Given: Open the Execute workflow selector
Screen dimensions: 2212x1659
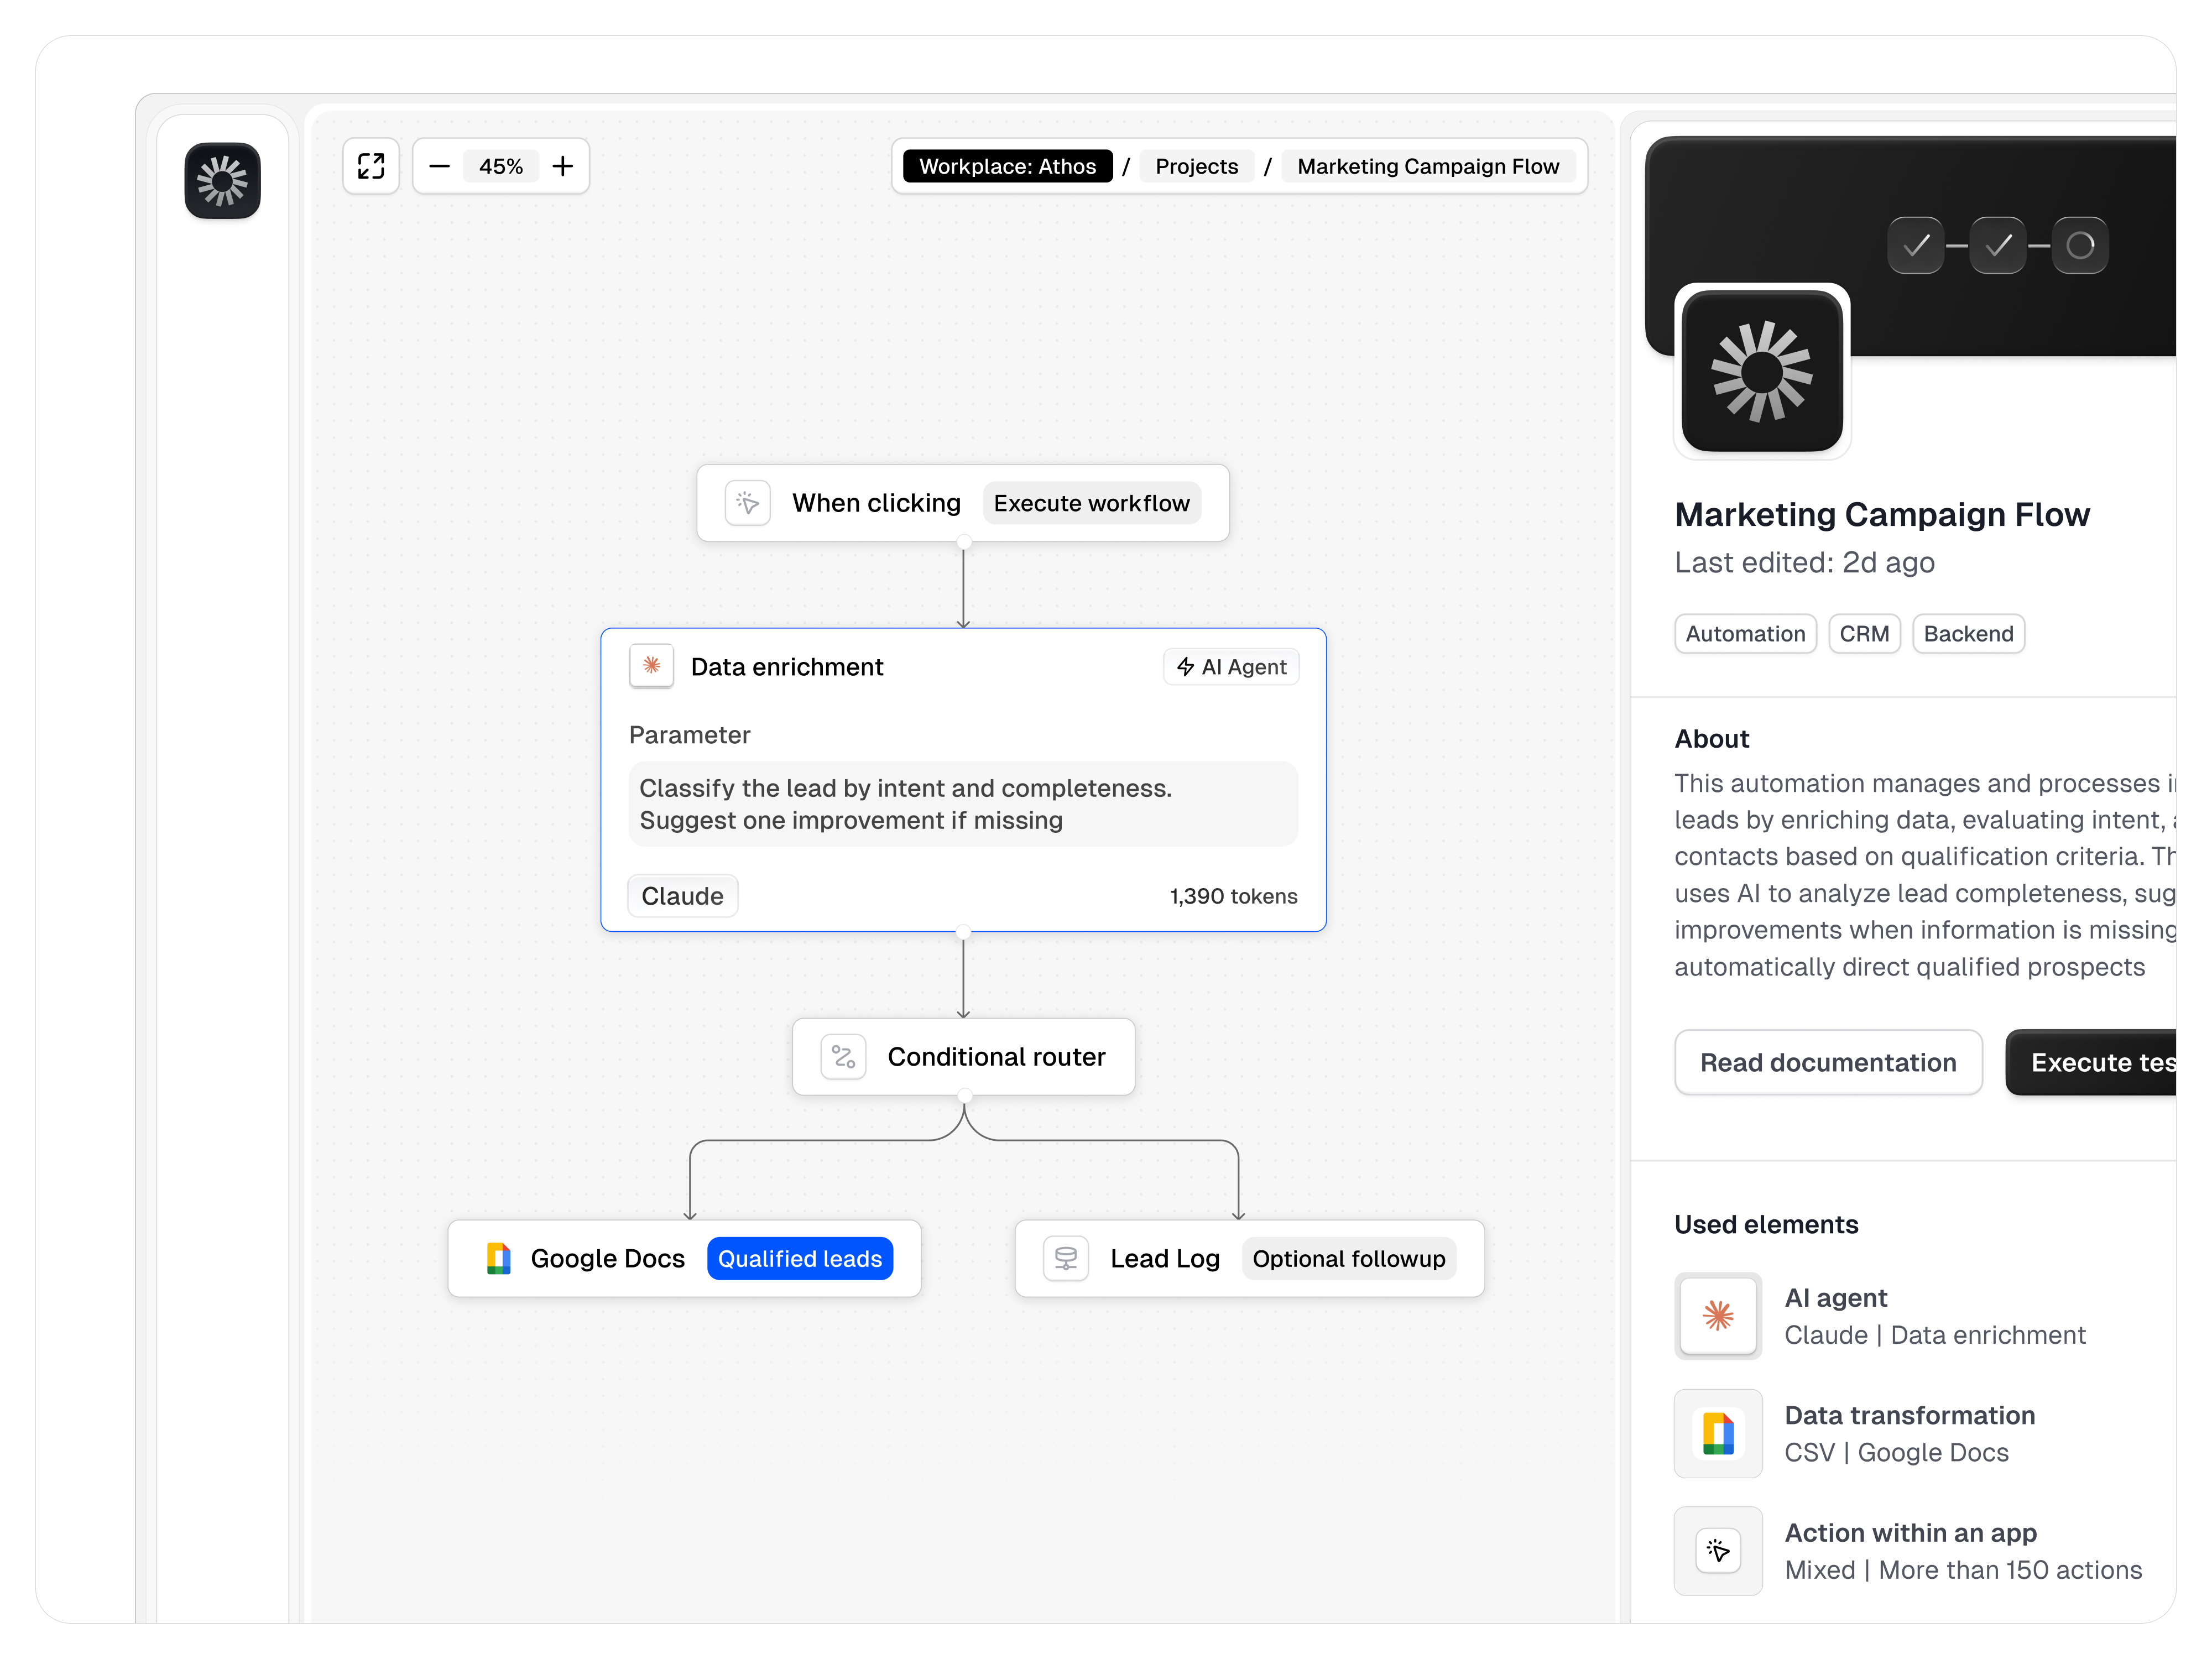Looking at the screenshot, I should pos(1091,503).
